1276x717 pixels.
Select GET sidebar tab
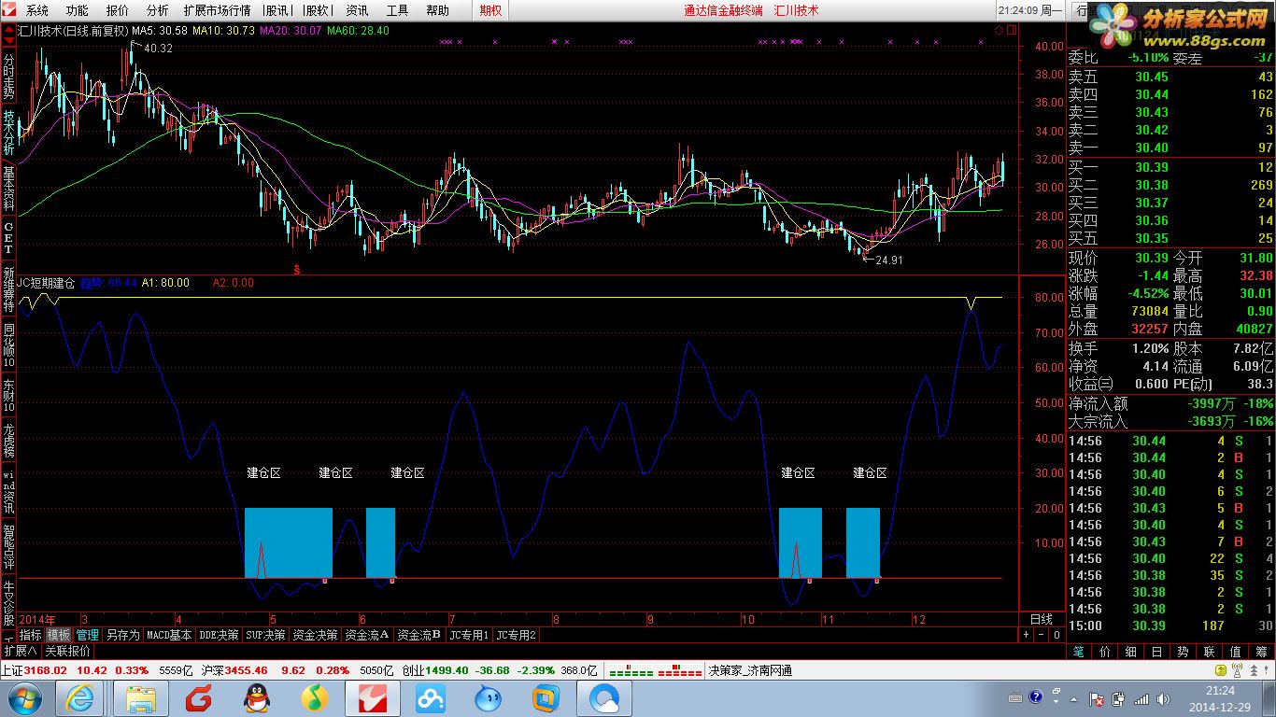(8, 238)
